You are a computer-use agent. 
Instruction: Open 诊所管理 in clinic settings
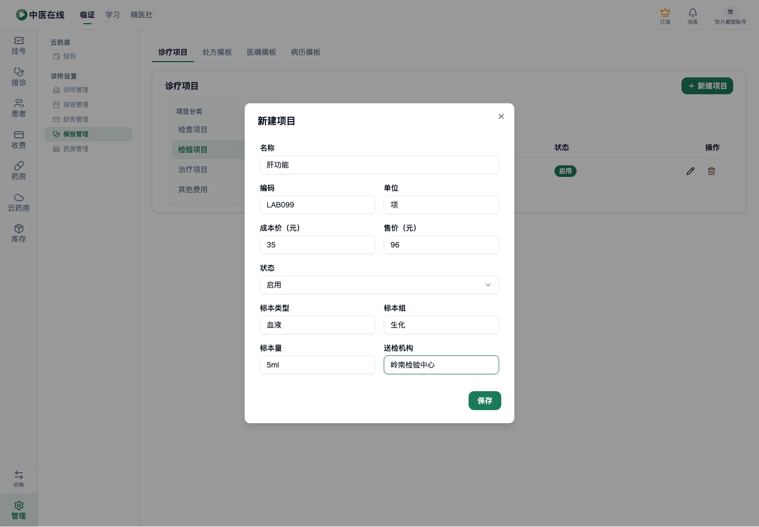pyautogui.click(x=87, y=90)
